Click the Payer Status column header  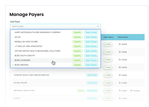(x=108, y=37)
